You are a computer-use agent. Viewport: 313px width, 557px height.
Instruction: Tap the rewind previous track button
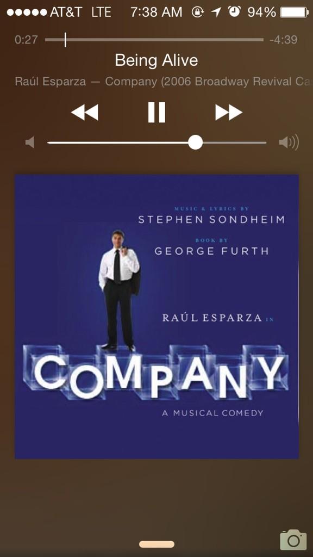[84, 112]
